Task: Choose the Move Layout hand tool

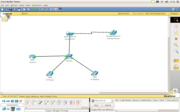Action: tap(176, 26)
